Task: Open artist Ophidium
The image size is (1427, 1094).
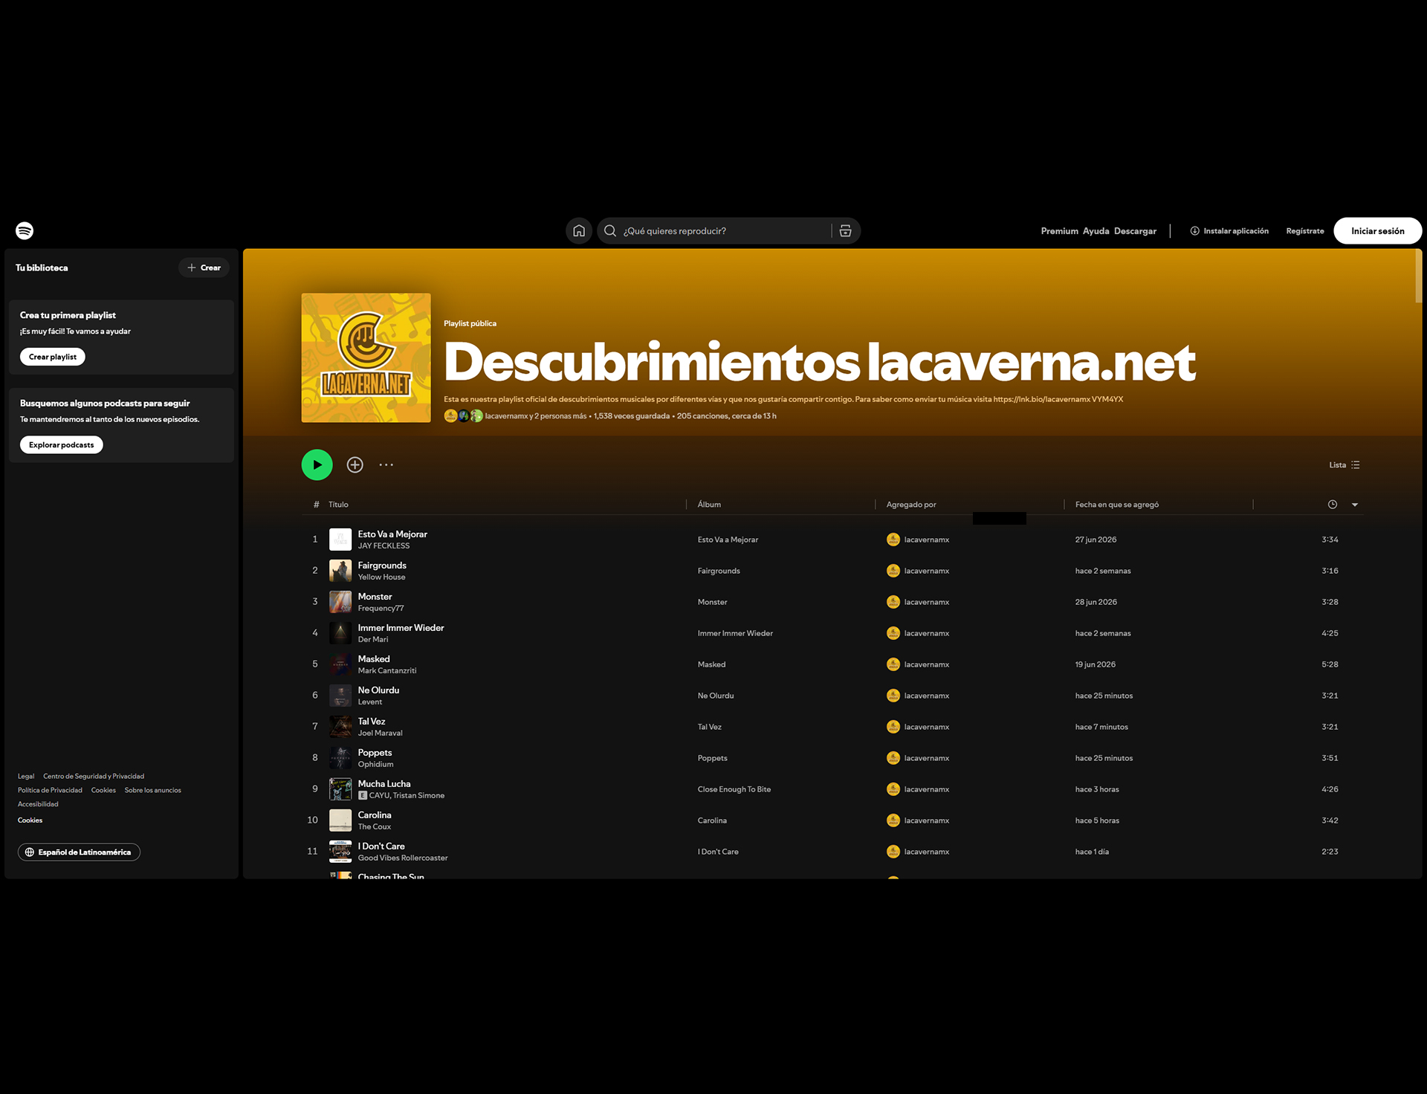Action: [x=375, y=765]
